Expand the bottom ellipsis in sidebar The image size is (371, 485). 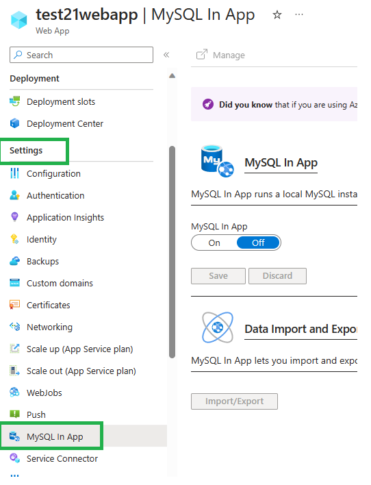coord(14,475)
